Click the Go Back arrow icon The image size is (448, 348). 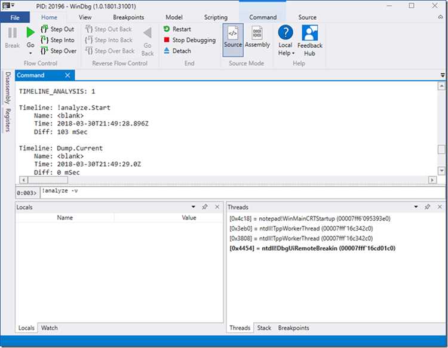pyautogui.click(x=148, y=33)
